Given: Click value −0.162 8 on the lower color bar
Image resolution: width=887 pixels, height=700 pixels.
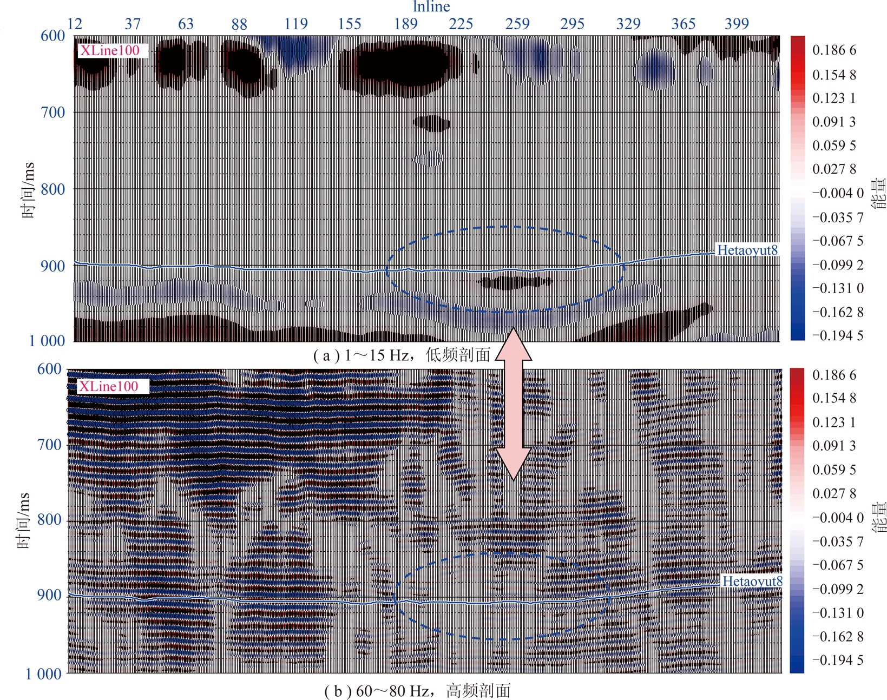Looking at the screenshot, I should point(838,637).
